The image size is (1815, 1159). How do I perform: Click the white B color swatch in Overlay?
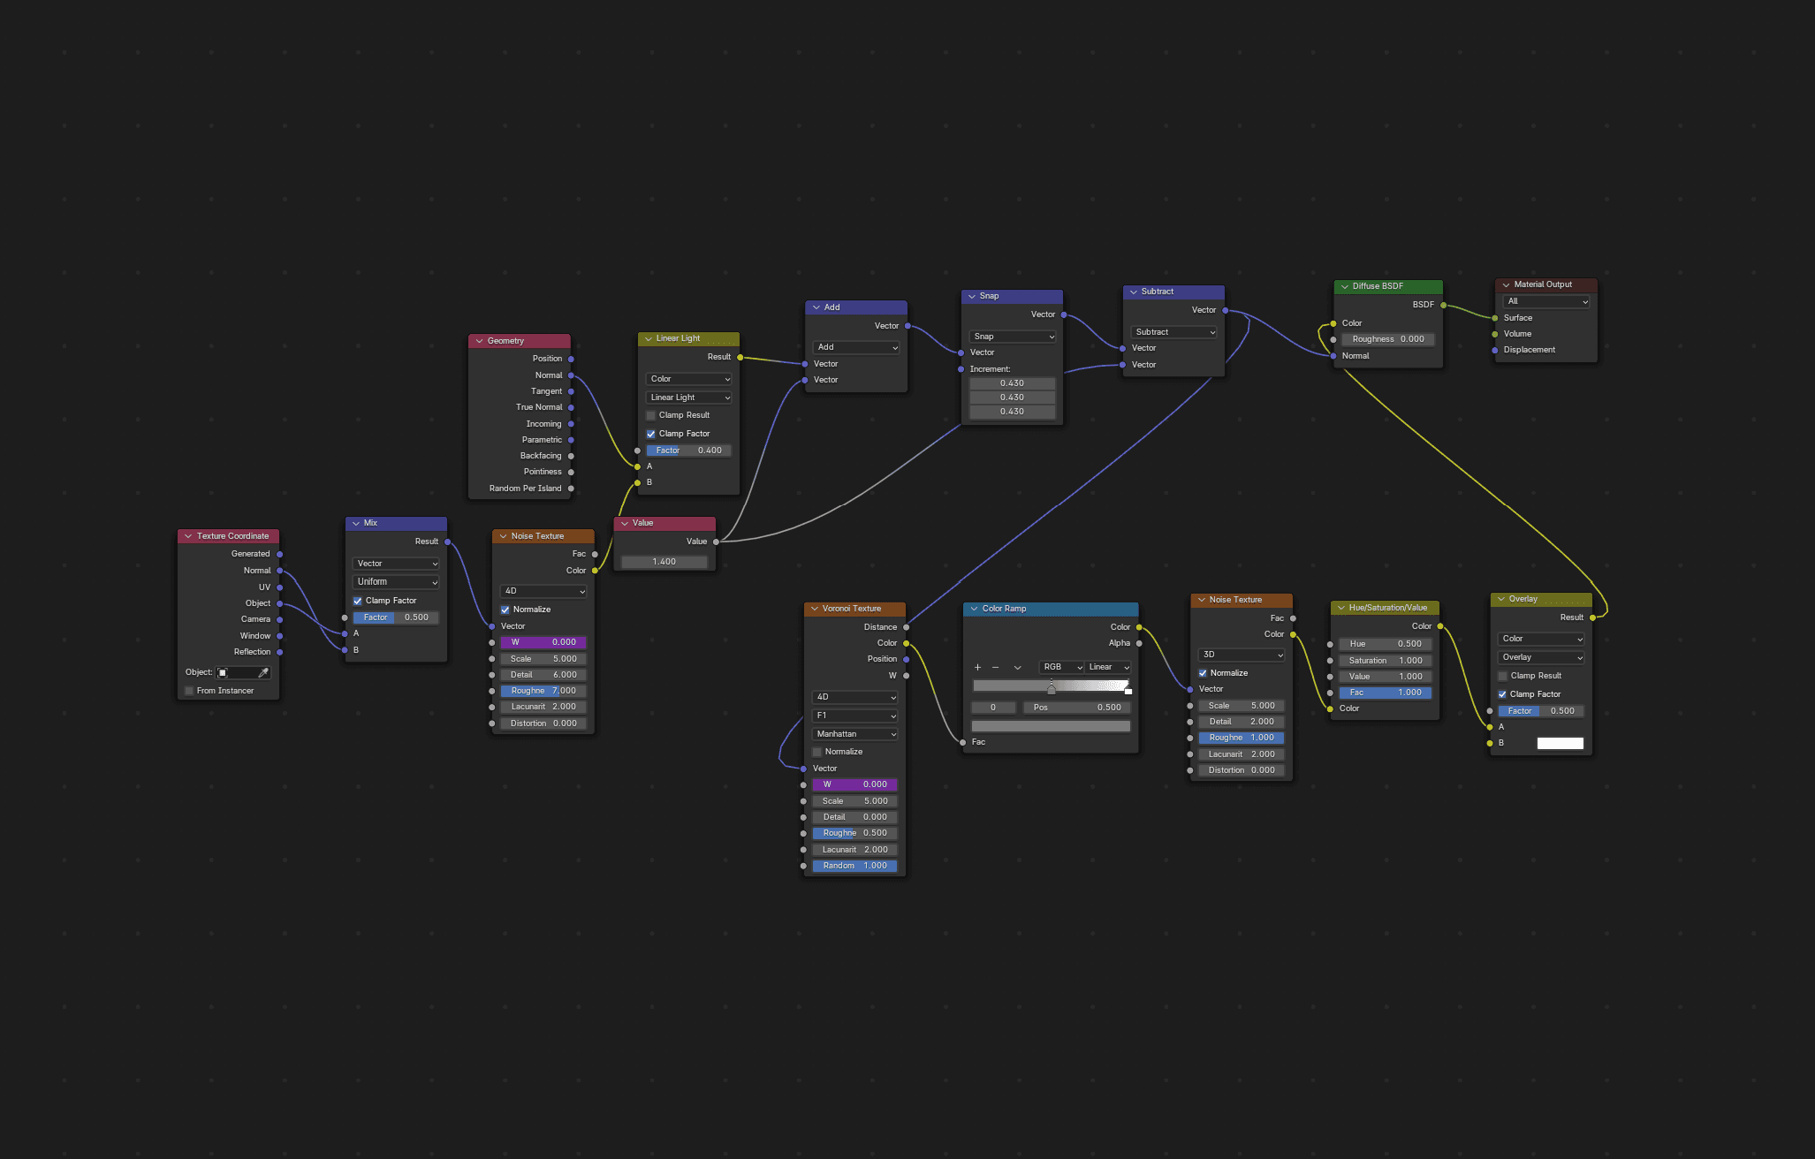(1560, 744)
